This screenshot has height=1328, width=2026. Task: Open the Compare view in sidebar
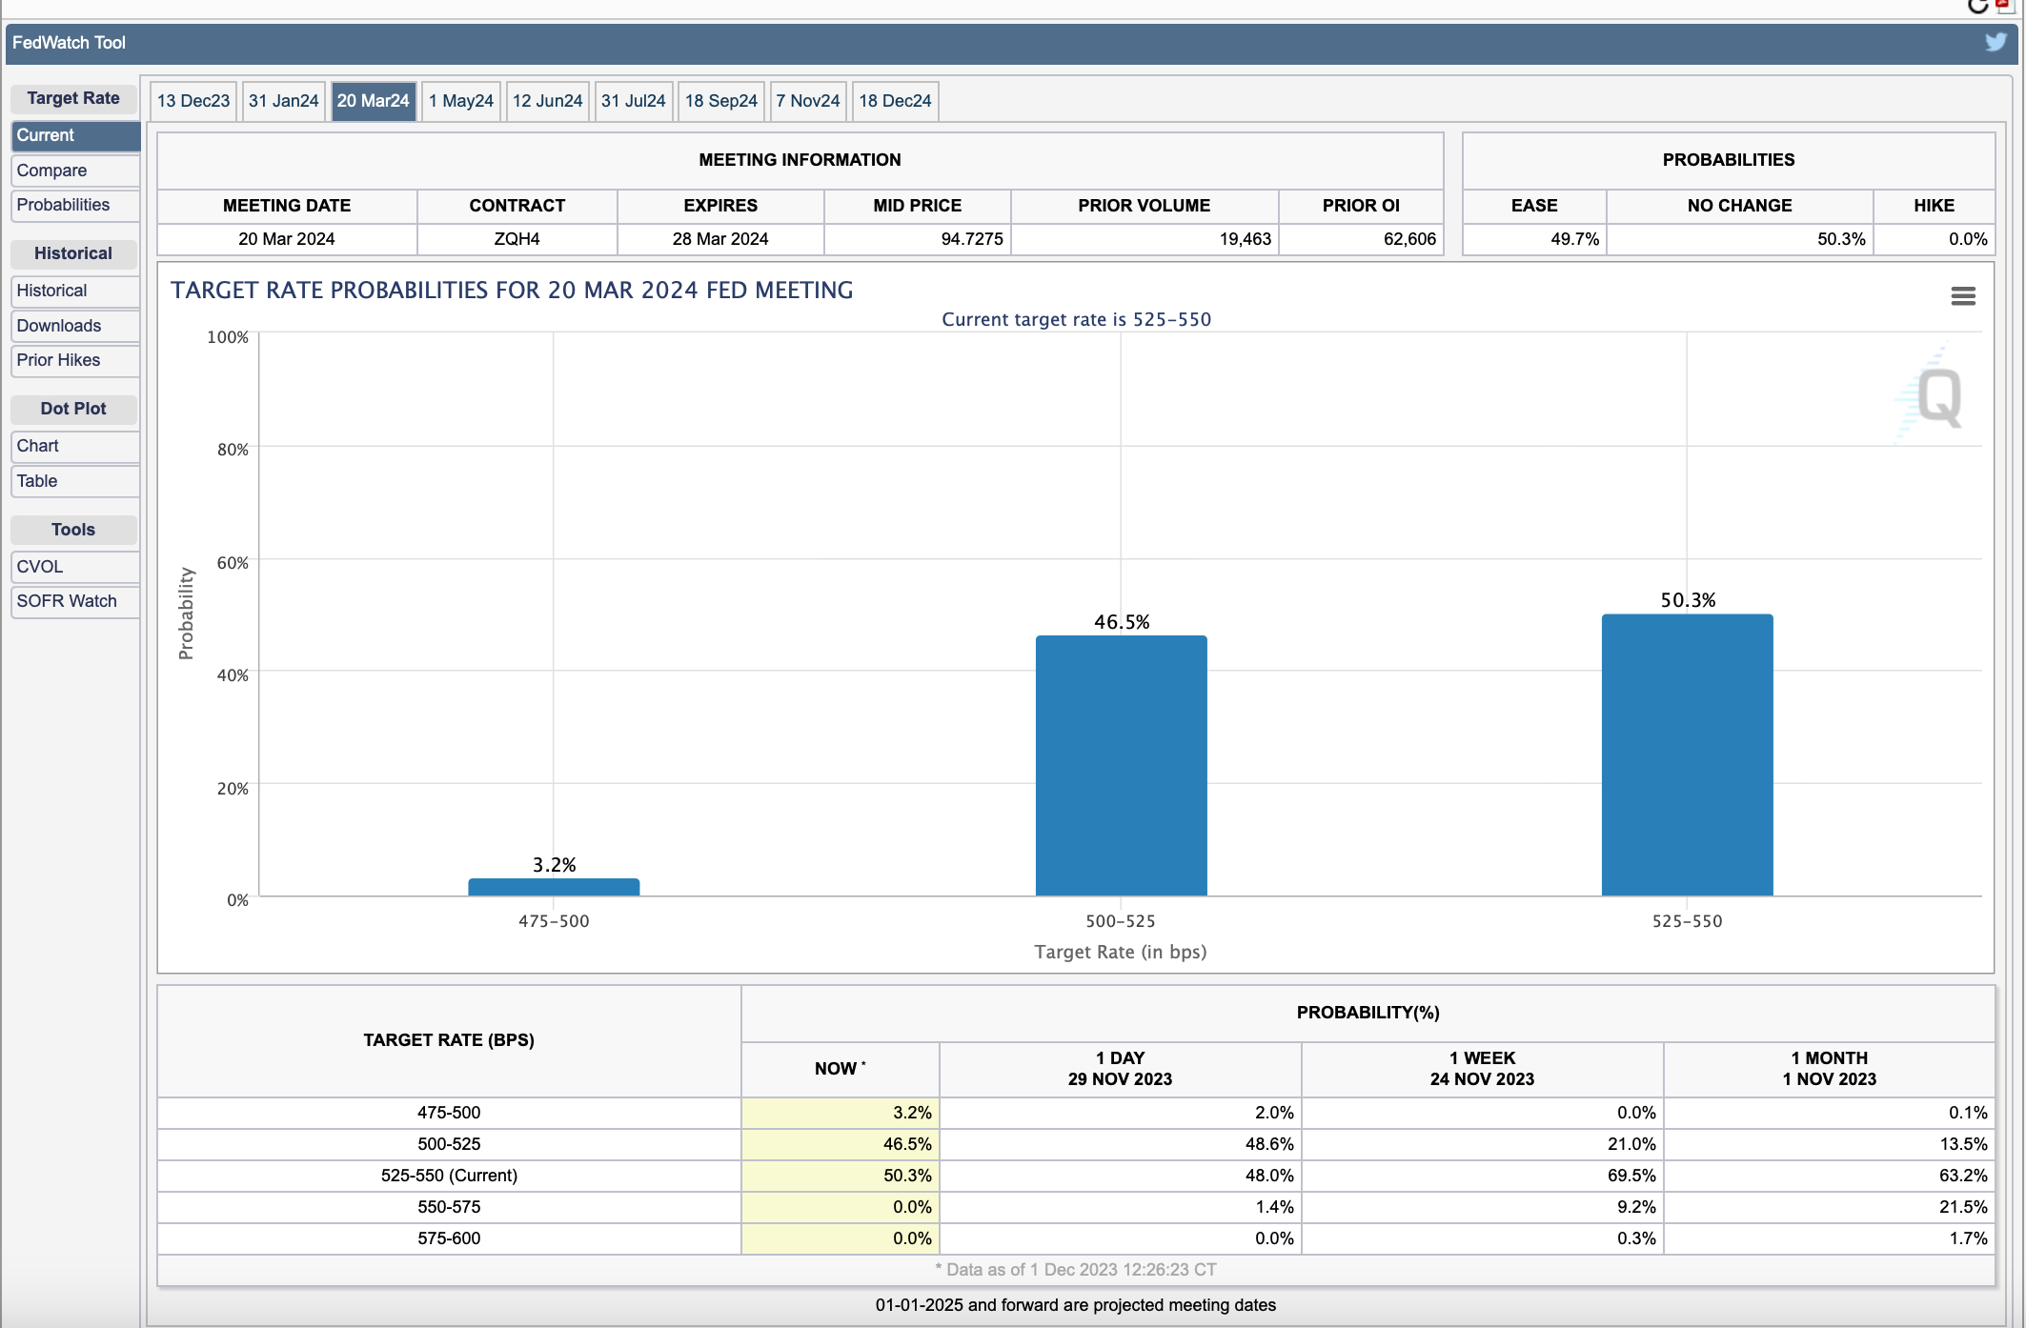click(75, 171)
